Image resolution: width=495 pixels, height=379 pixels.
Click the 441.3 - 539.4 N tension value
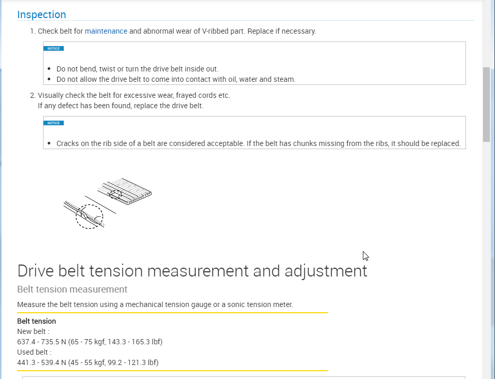point(88,362)
